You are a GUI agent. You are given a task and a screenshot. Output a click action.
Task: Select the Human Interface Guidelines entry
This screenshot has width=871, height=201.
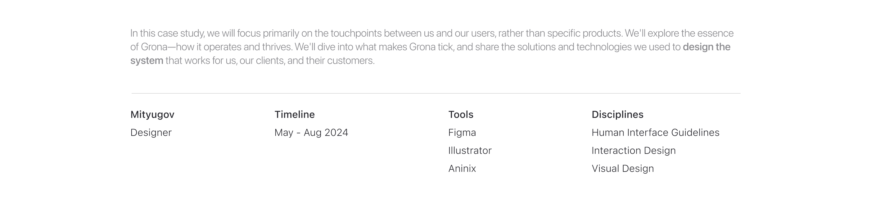tap(655, 132)
